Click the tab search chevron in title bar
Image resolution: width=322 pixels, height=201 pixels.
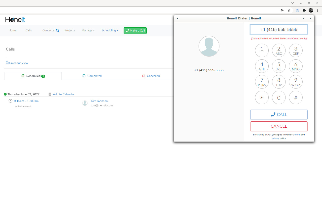(x=293, y=3)
